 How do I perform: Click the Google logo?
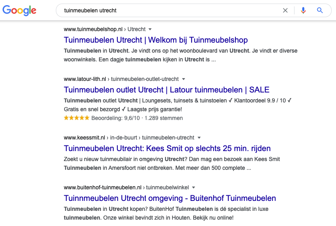point(19,10)
